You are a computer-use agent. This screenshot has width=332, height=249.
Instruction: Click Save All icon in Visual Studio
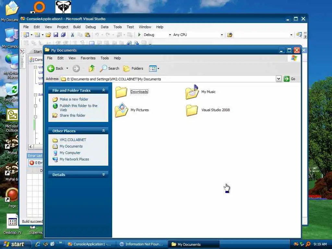[63, 35]
